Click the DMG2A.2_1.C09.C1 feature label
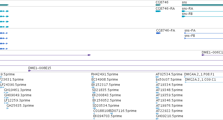 tap(200, 80)
